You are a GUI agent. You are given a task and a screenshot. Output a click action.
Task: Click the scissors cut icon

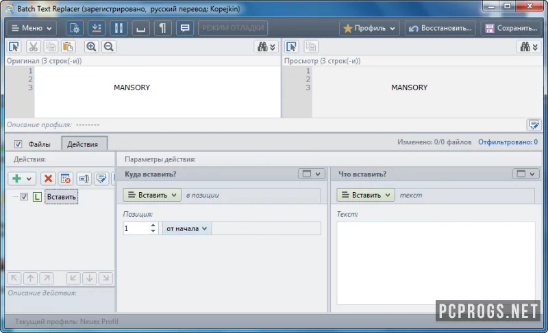(x=33, y=46)
